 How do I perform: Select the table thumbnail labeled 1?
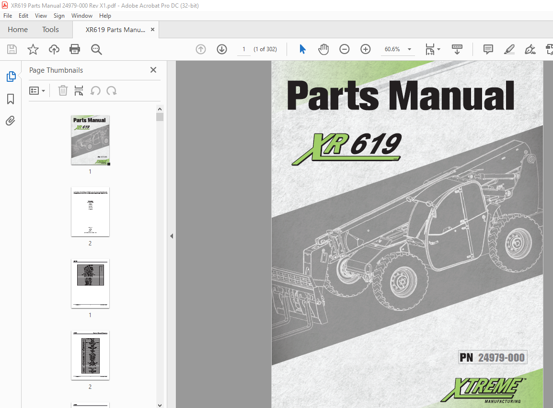90,283
